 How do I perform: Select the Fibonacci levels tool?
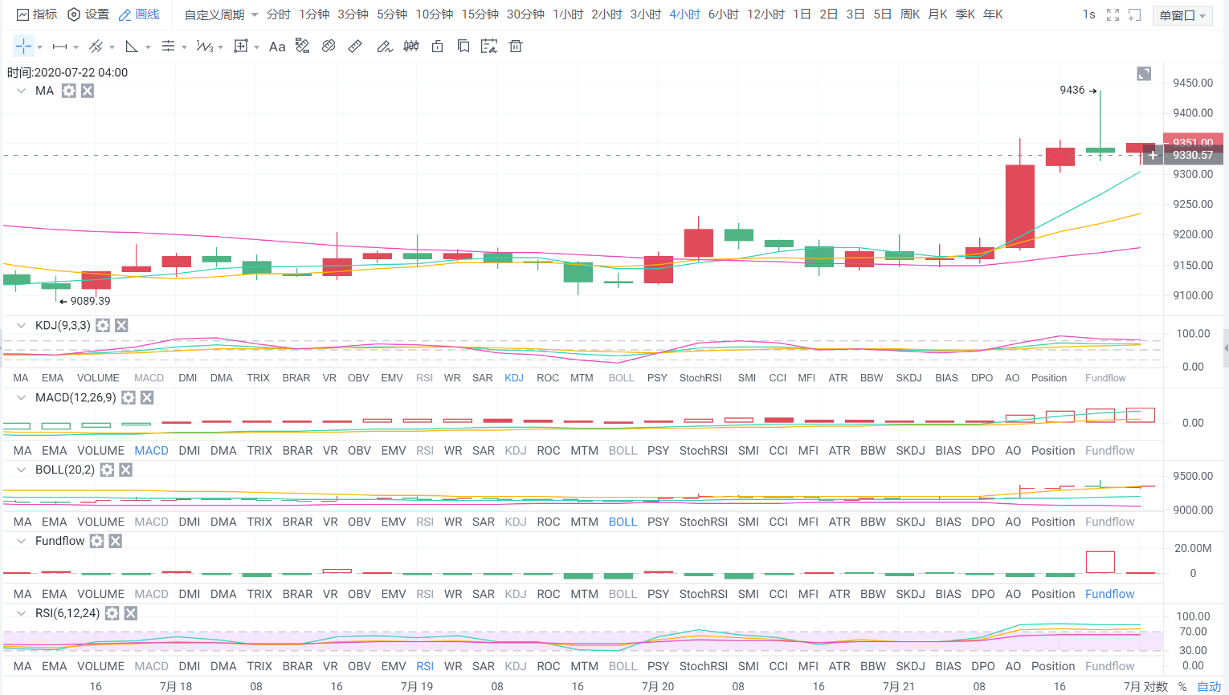pos(168,47)
